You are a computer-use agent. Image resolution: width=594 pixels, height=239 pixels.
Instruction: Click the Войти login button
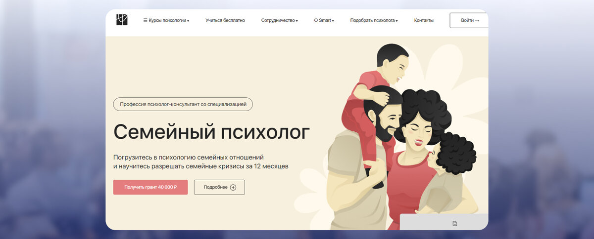click(469, 20)
